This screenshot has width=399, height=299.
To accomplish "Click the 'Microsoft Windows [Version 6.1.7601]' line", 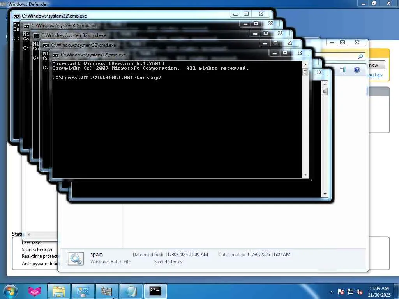I will (109, 63).
